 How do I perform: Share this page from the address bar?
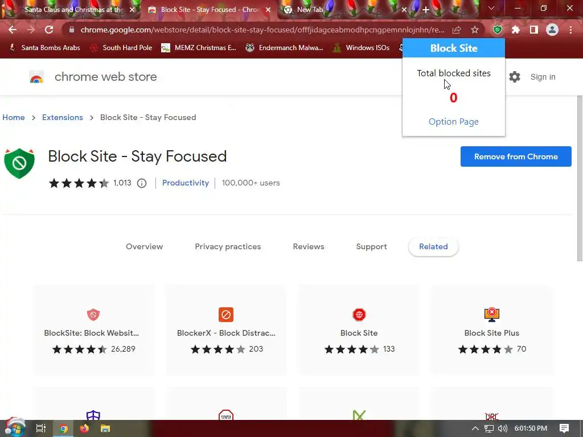click(x=457, y=30)
